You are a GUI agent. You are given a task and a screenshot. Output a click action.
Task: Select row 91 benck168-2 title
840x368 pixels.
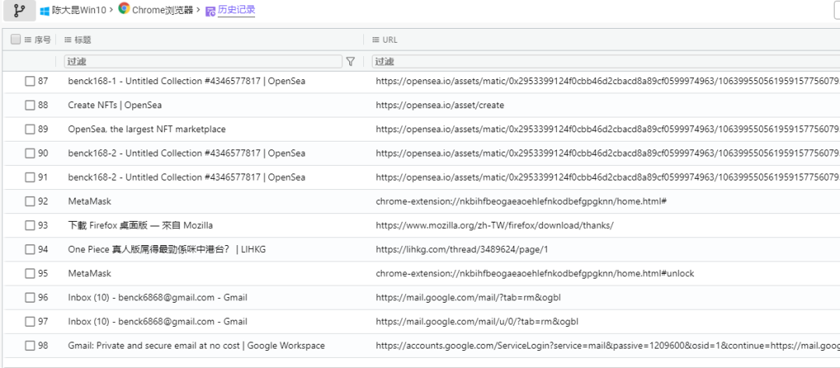(x=187, y=177)
